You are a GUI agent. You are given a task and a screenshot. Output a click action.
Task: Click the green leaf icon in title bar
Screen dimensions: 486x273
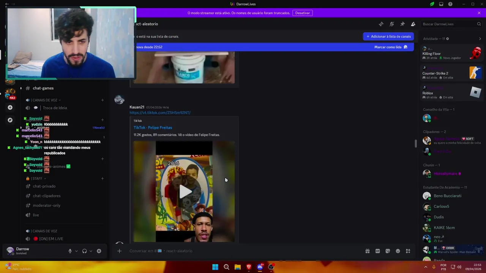432,4
